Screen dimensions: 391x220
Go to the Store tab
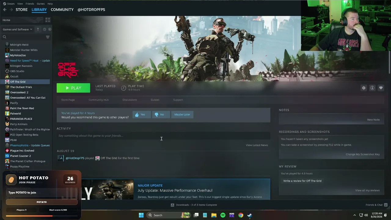22,9
